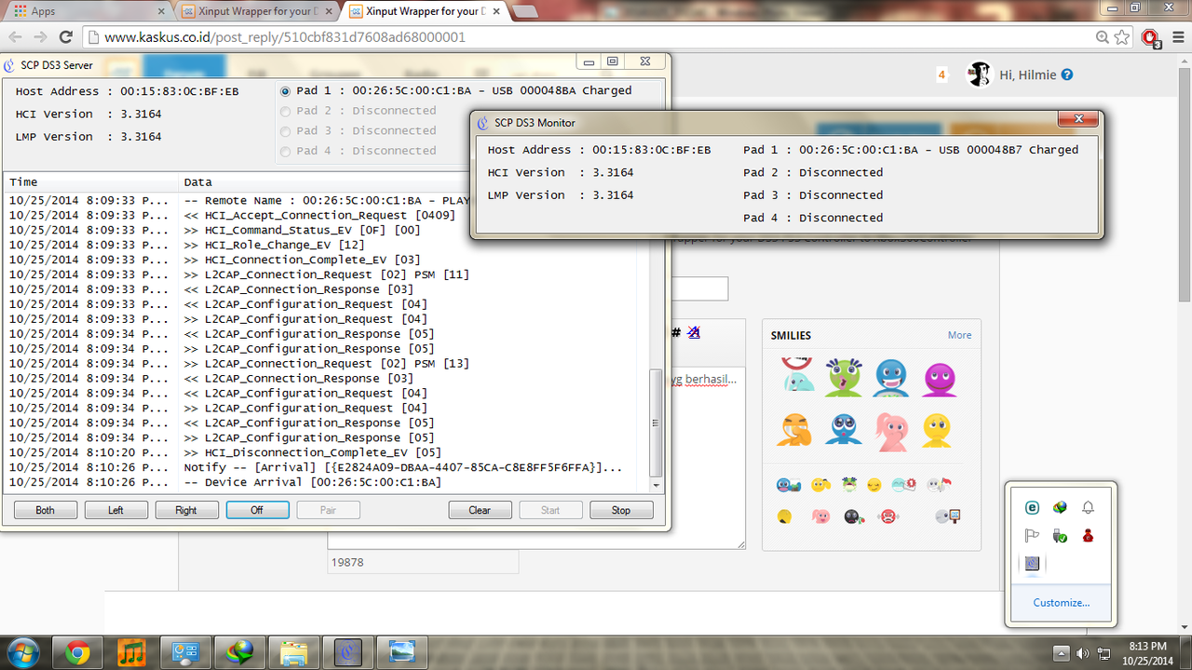Click the zoom magnifier icon in address bar
This screenshot has width=1192, height=670.
1103,37
